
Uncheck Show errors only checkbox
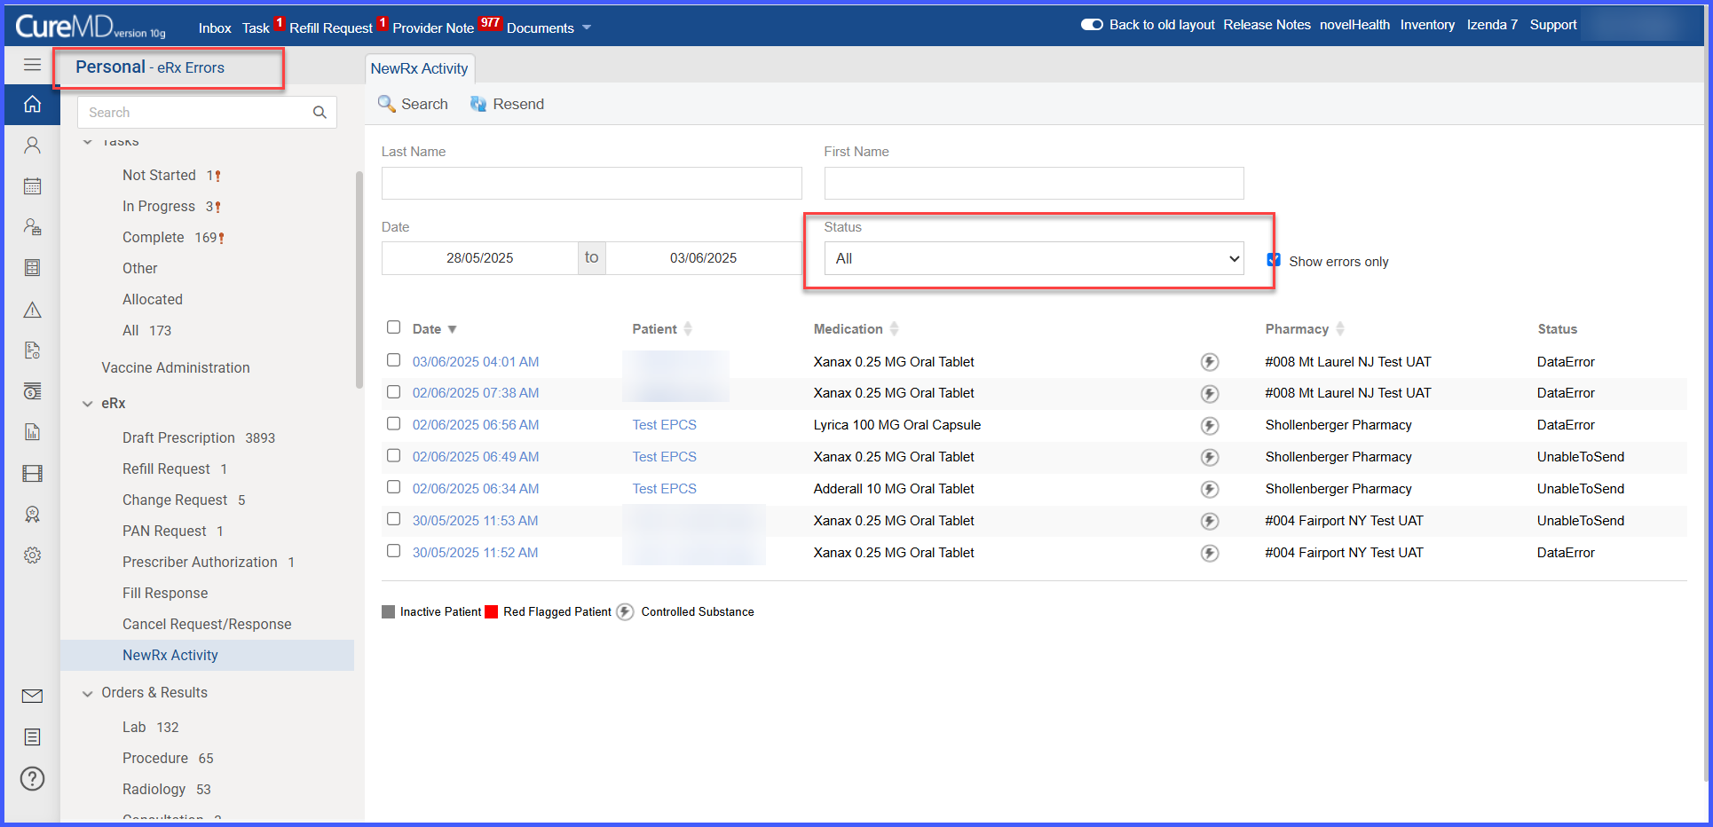click(1274, 260)
